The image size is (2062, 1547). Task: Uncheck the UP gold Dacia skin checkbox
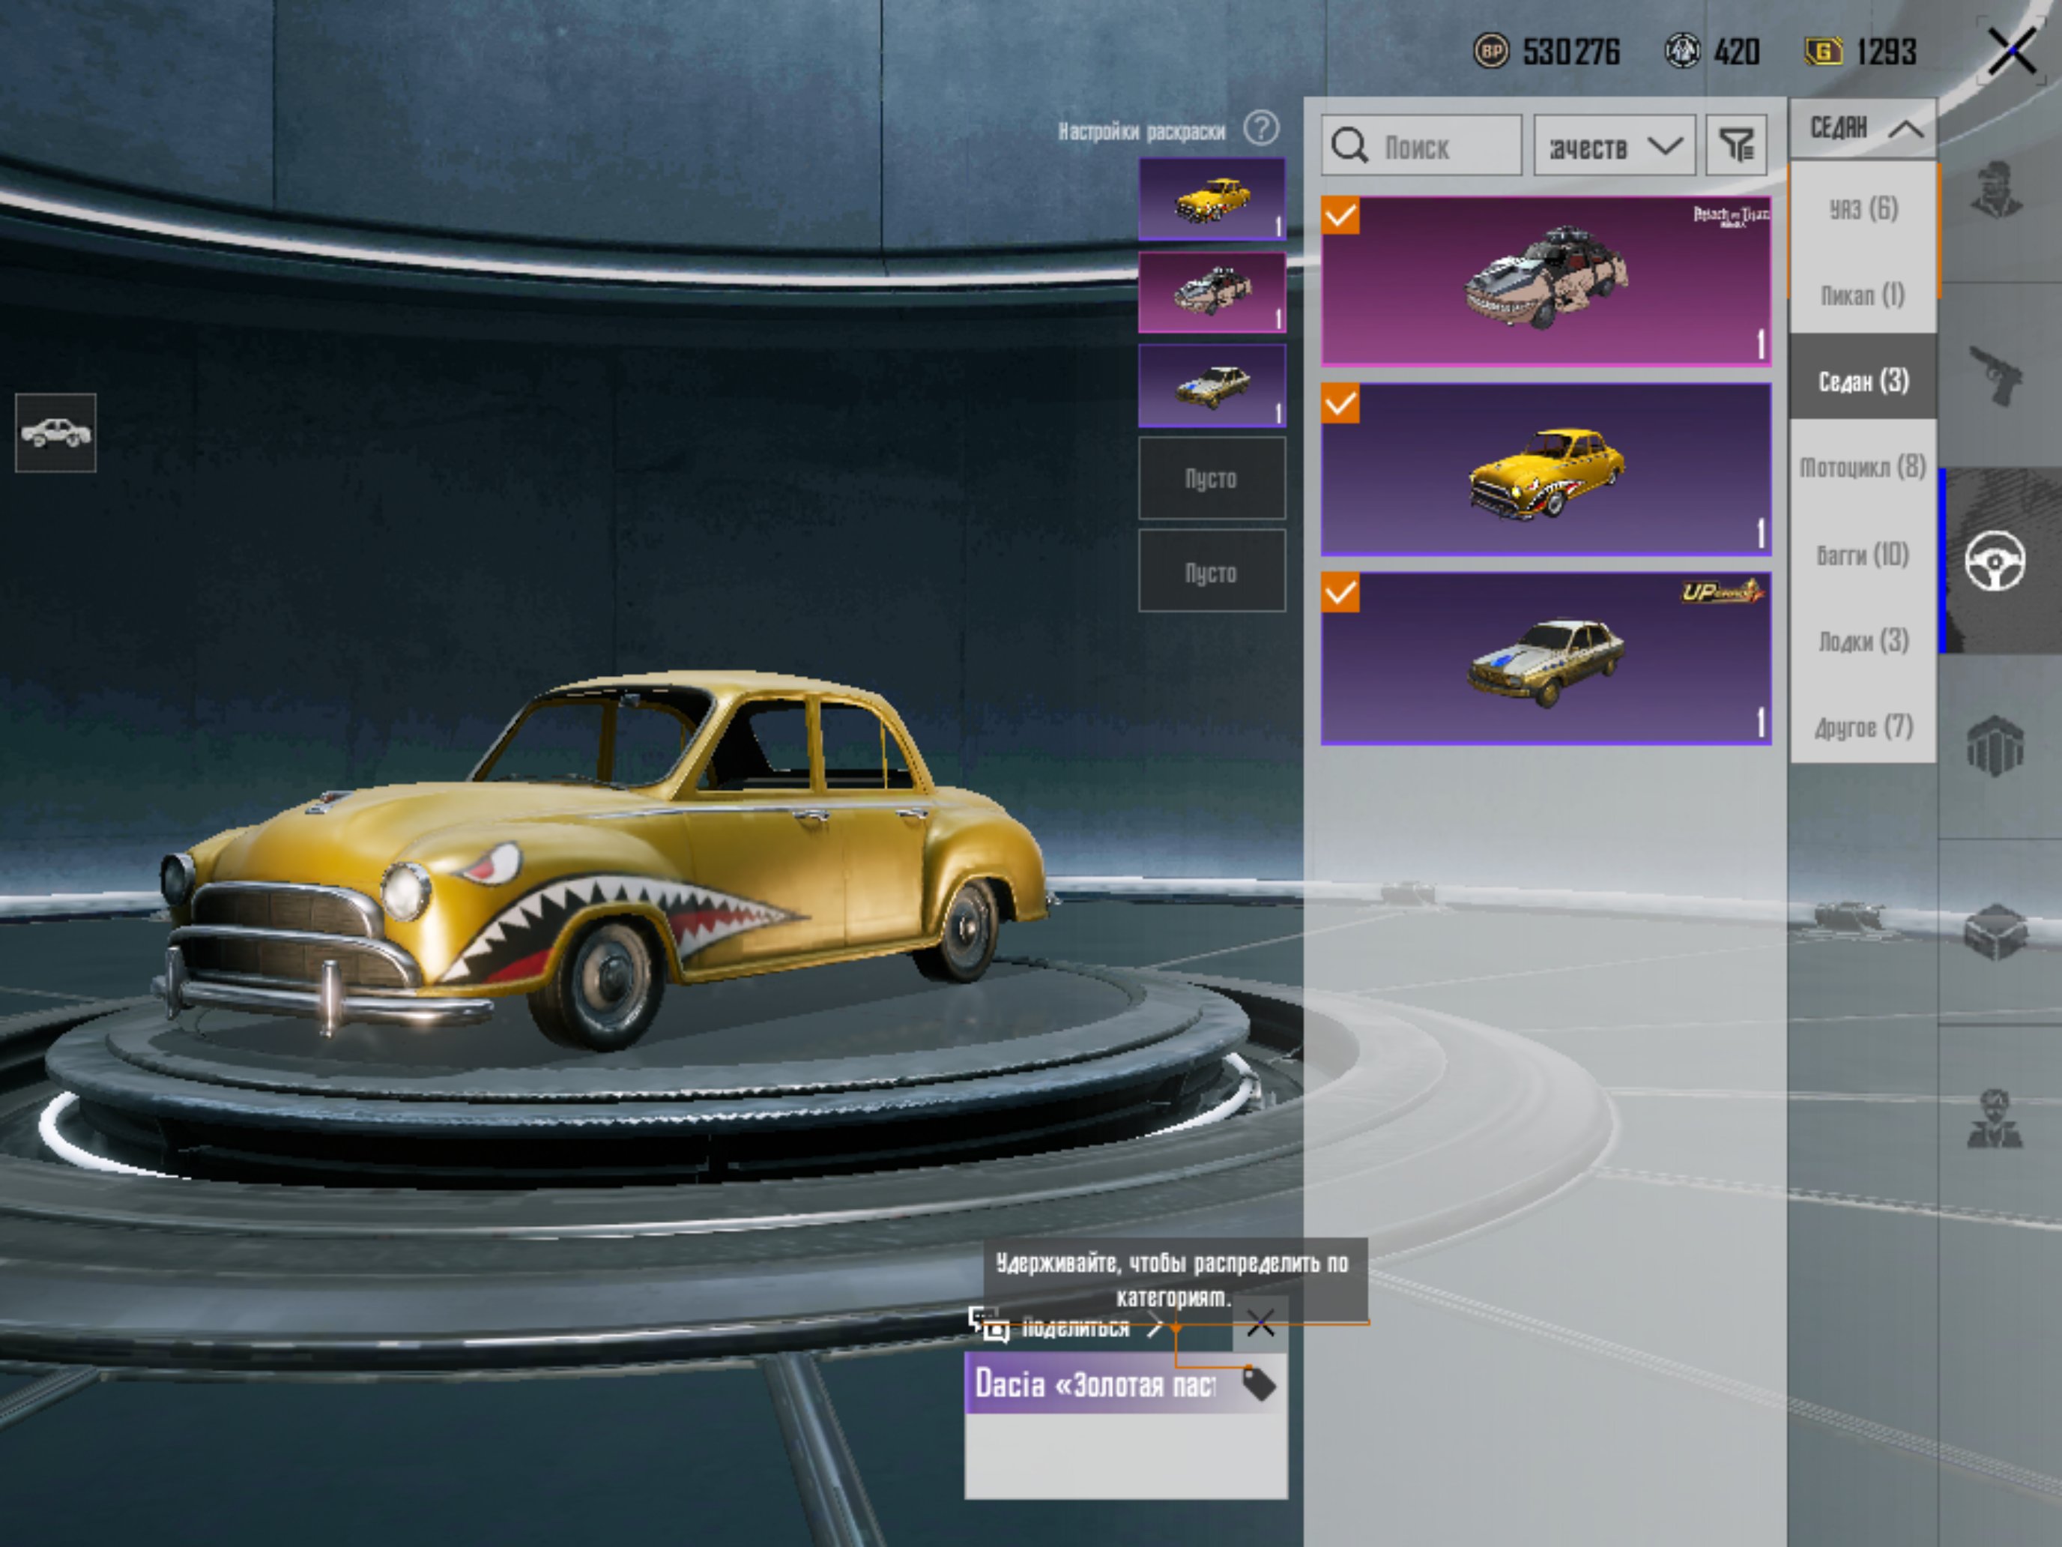1340,593
